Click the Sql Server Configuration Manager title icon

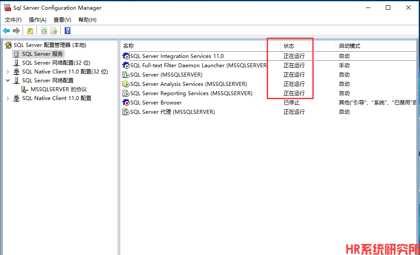tap(8, 8)
